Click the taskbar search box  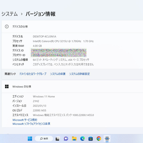pyautogui.click(x=44, y=139)
